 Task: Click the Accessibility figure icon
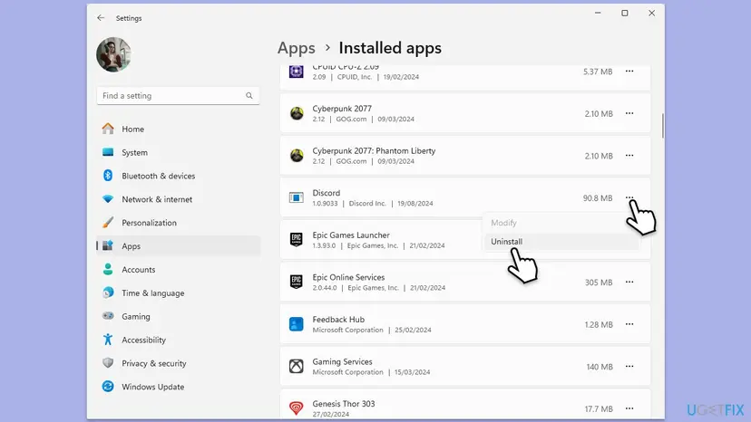[108, 340]
